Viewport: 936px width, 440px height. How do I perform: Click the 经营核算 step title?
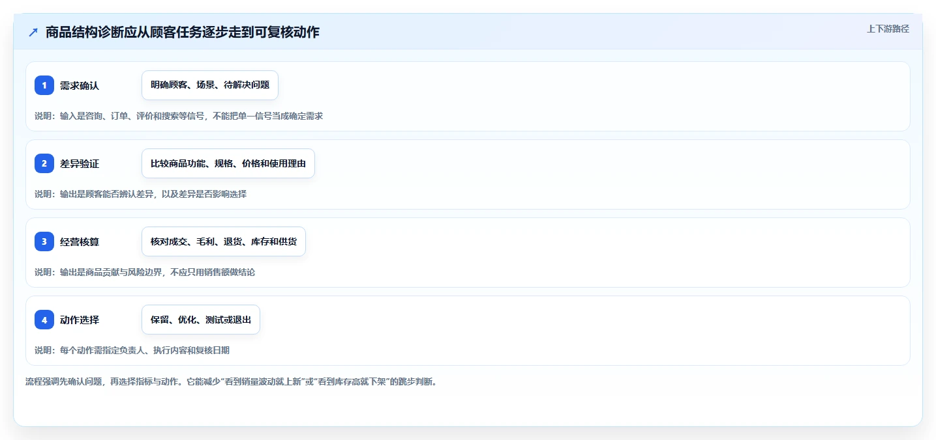80,241
